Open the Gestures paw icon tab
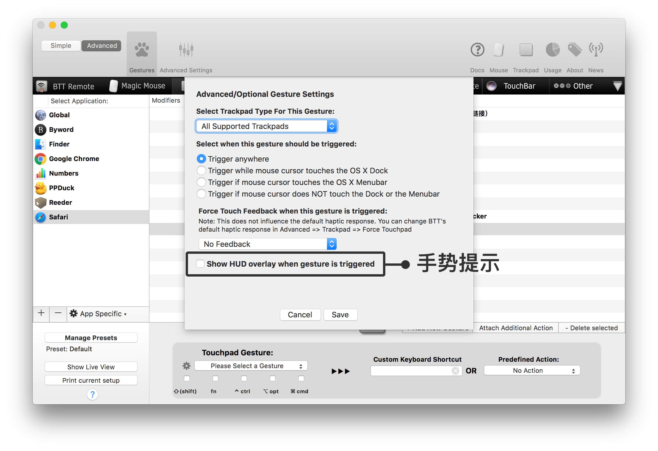Image resolution: width=658 pixels, height=451 pixels. pos(142,50)
